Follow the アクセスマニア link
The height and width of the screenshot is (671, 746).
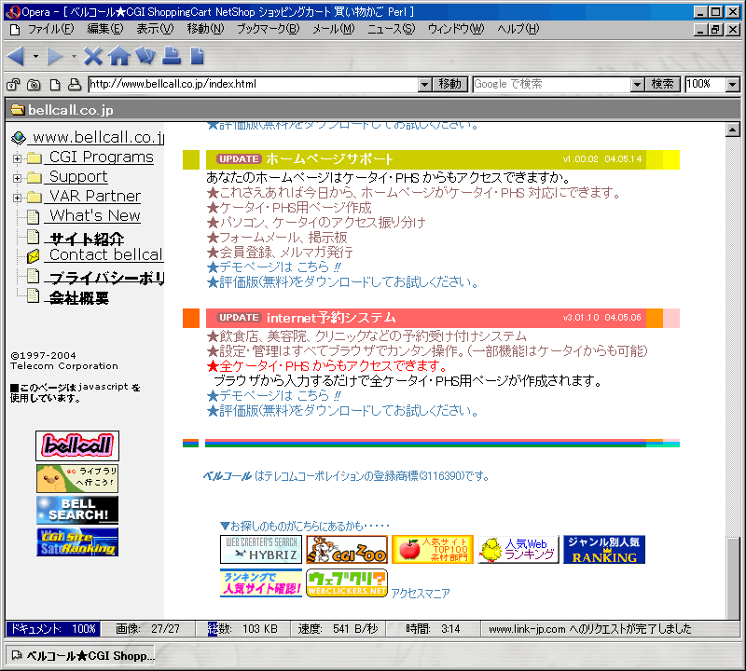pos(421,593)
